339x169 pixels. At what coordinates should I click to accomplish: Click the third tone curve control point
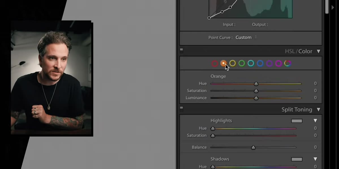[x=230, y=7]
